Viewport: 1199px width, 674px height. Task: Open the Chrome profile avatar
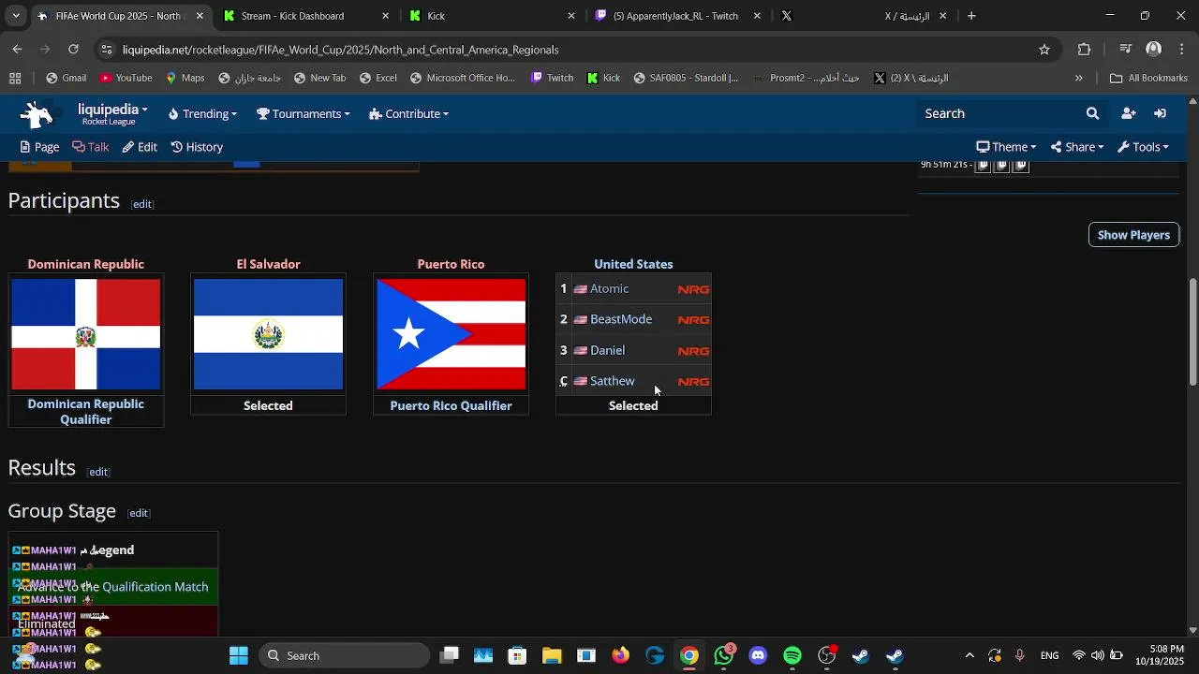1153,50
